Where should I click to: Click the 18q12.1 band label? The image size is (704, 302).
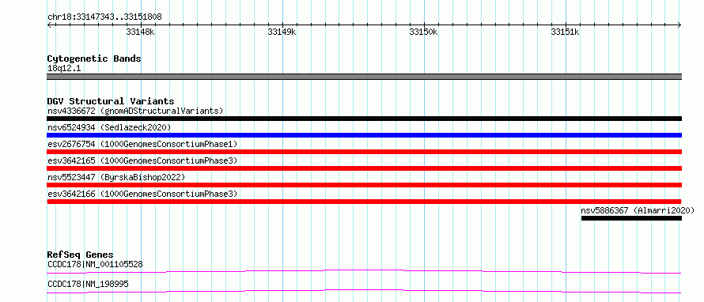click(x=64, y=69)
